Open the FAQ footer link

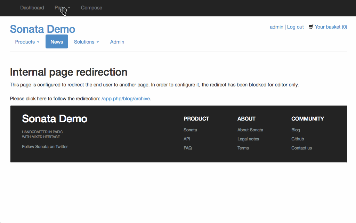[188, 148]
